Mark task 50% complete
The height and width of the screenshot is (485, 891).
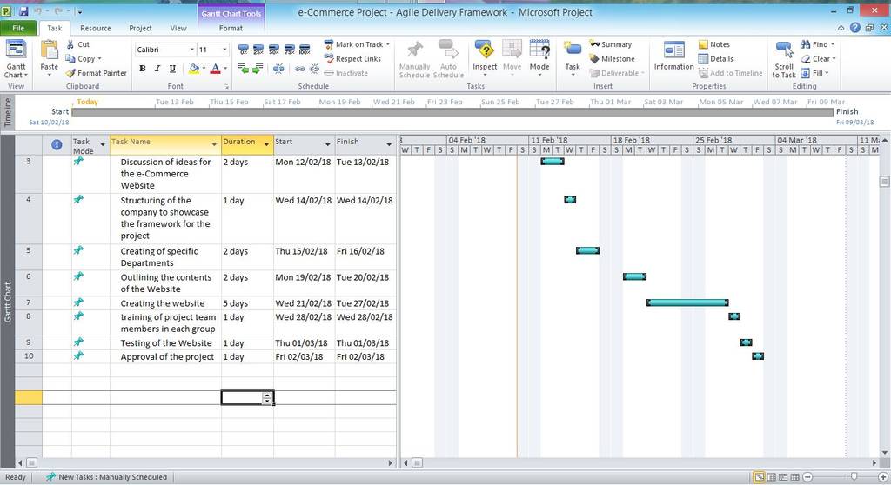(x=274, y=50)
